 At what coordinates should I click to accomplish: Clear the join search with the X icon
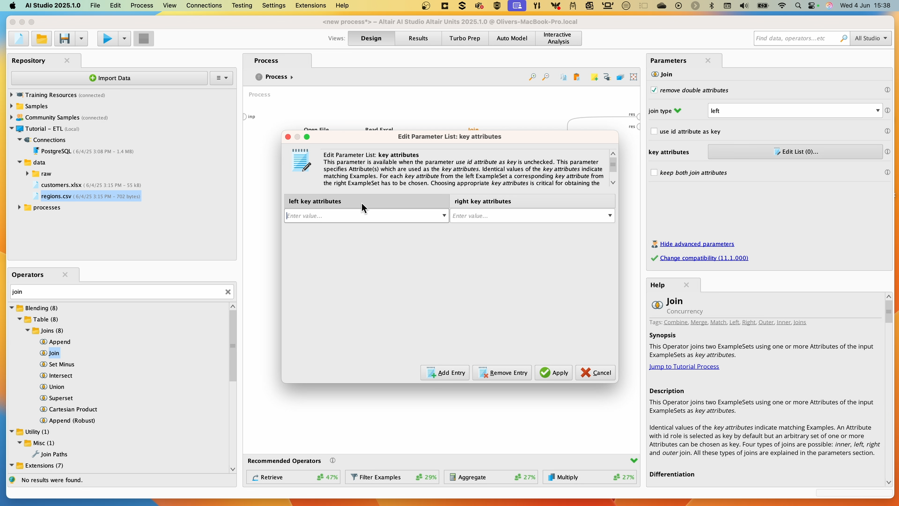tap(228, 291)
